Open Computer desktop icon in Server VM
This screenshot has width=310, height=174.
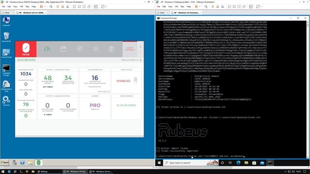6,21
